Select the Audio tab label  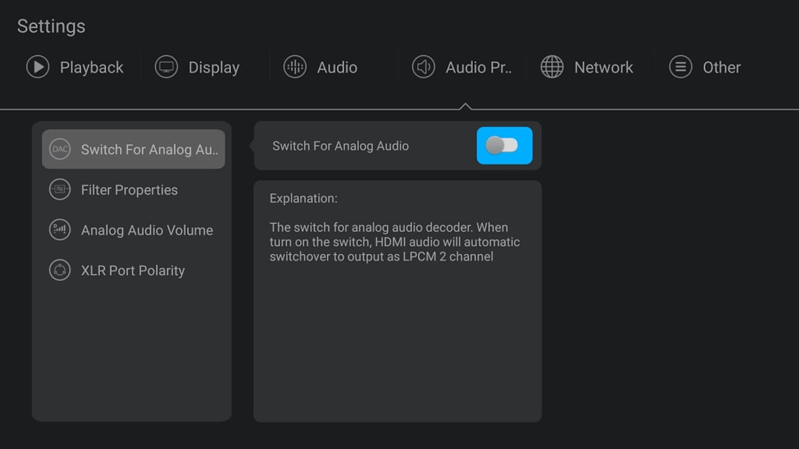coord(337,67)
